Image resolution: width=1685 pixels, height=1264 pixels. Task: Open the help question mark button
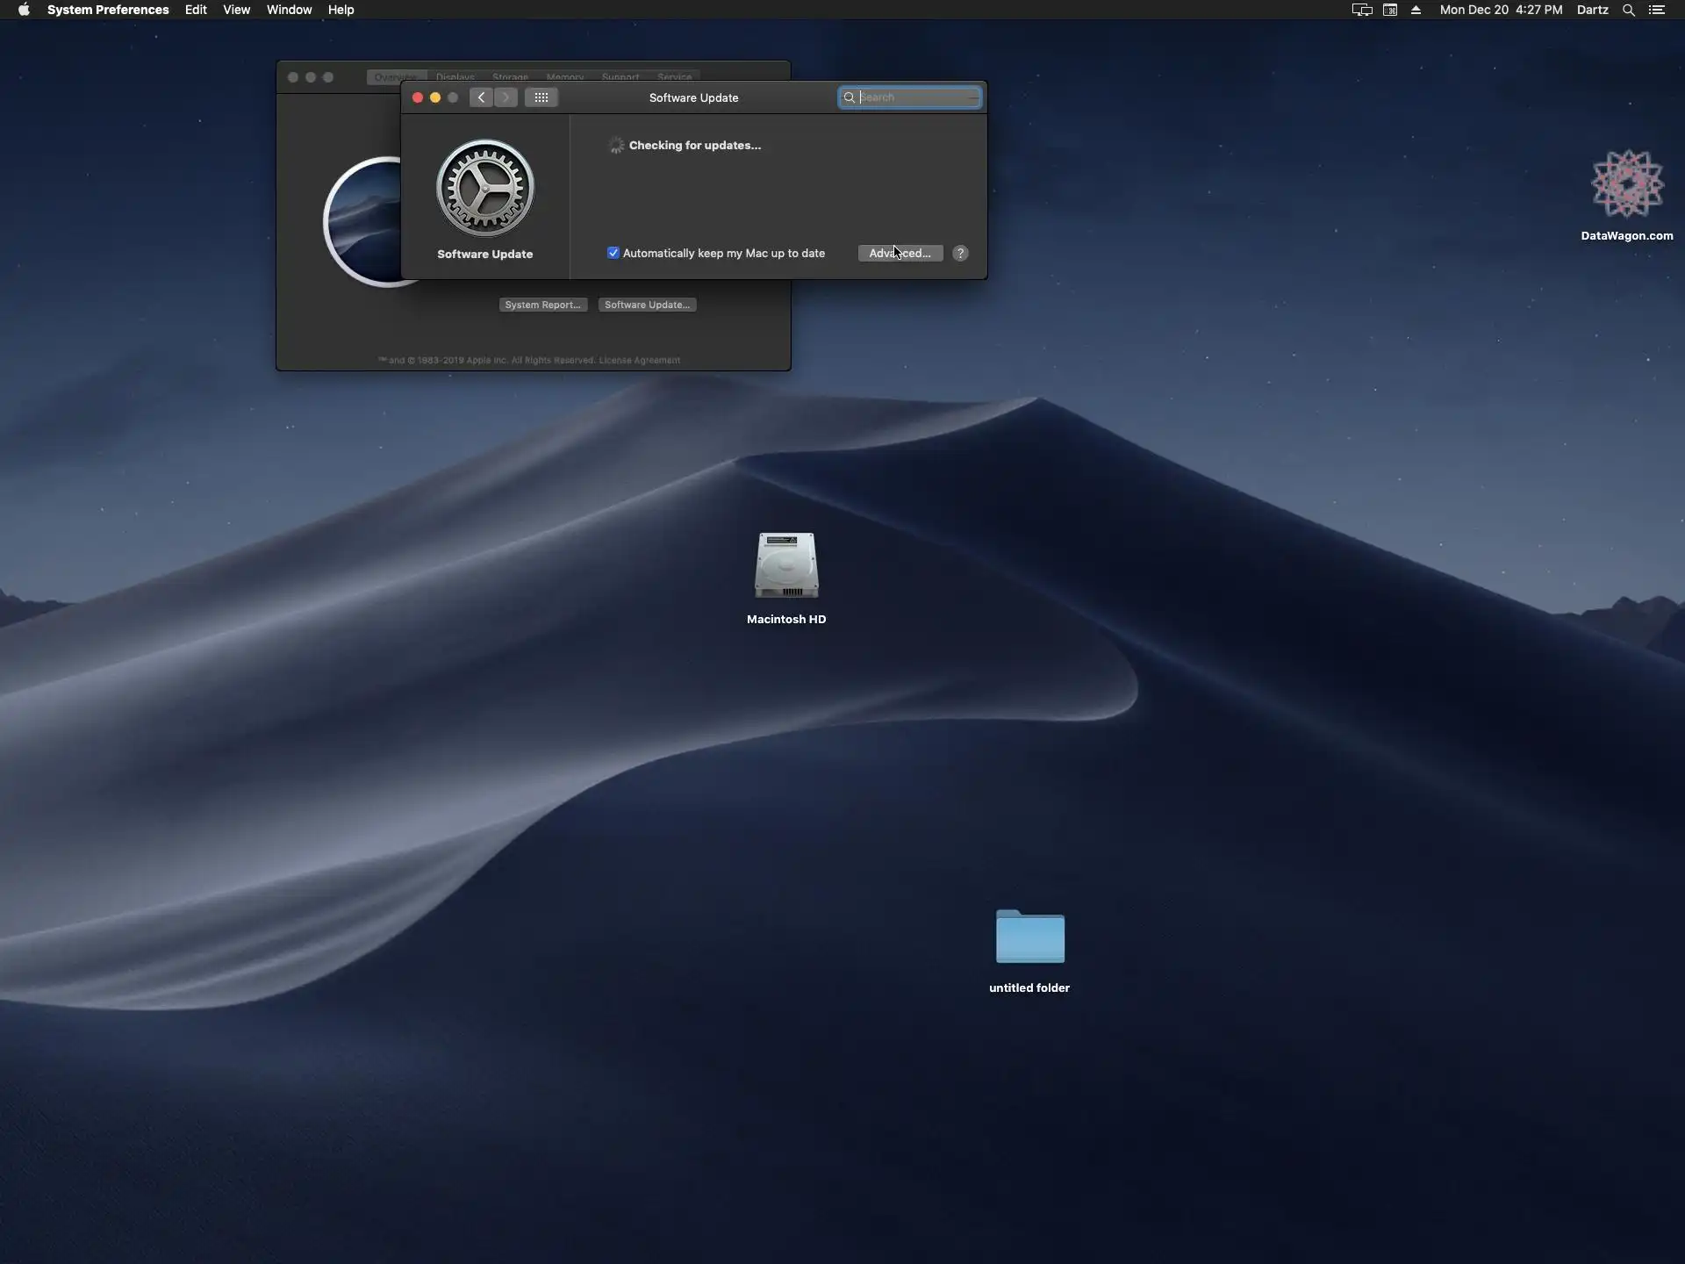960,253
